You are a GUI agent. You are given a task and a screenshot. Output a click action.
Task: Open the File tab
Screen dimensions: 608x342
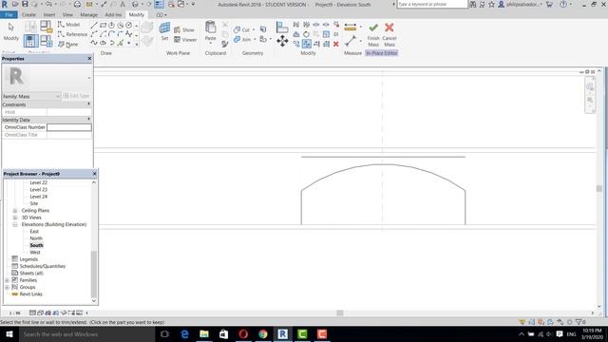(9, 15)
